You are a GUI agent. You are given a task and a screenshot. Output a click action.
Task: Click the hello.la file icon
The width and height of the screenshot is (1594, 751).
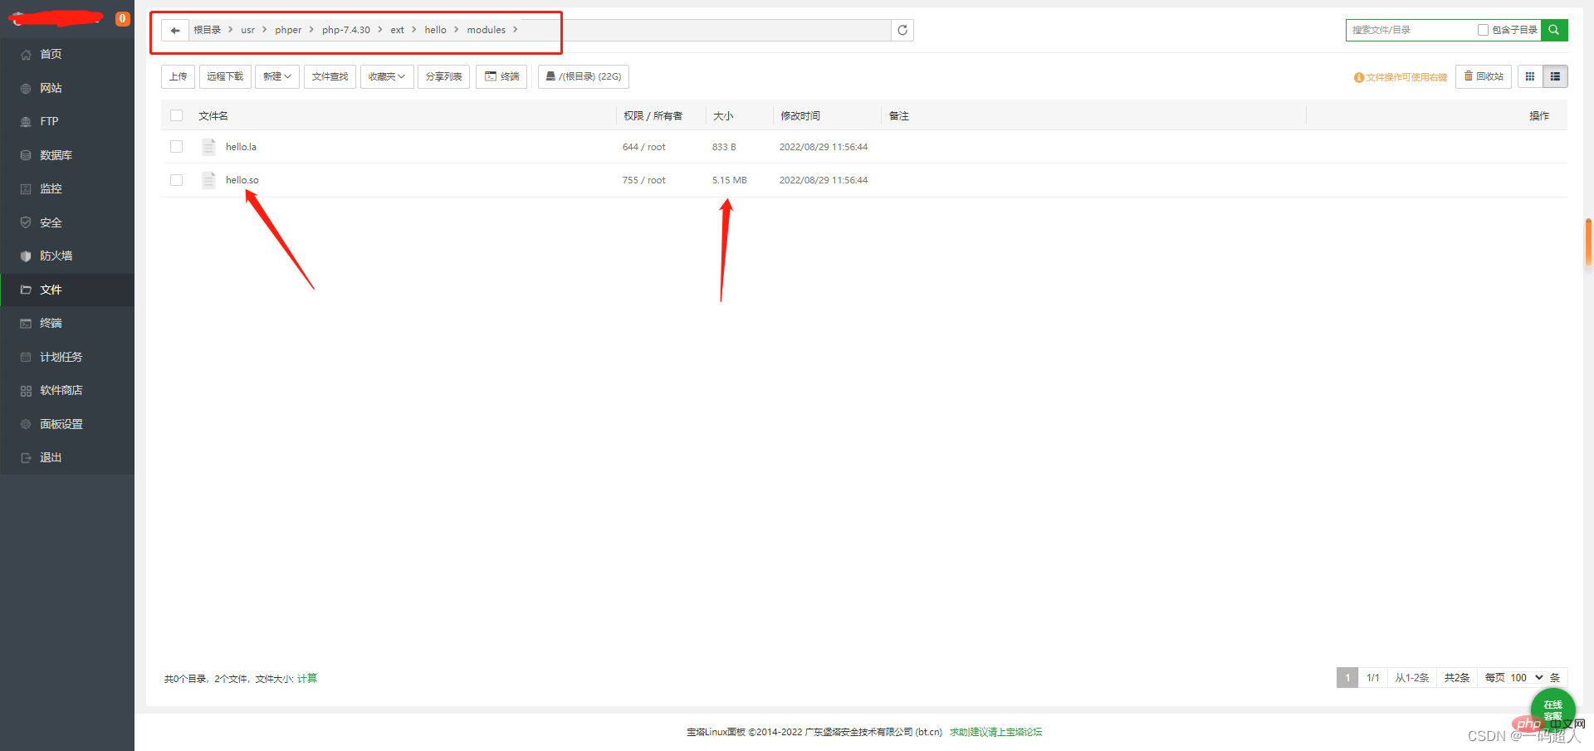pyautogui.click(x=208, y=147)
